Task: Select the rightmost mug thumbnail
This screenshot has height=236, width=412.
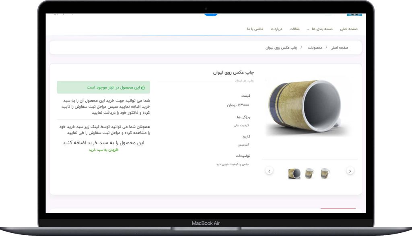Action: click(325, 173)
